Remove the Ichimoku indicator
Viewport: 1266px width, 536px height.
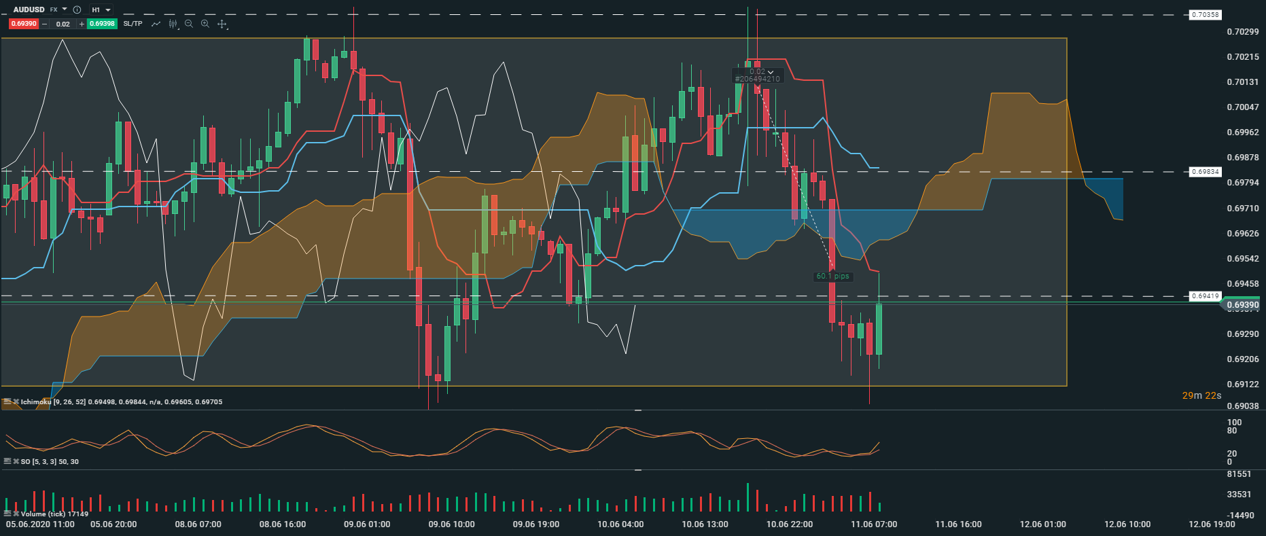pos(16,402)
